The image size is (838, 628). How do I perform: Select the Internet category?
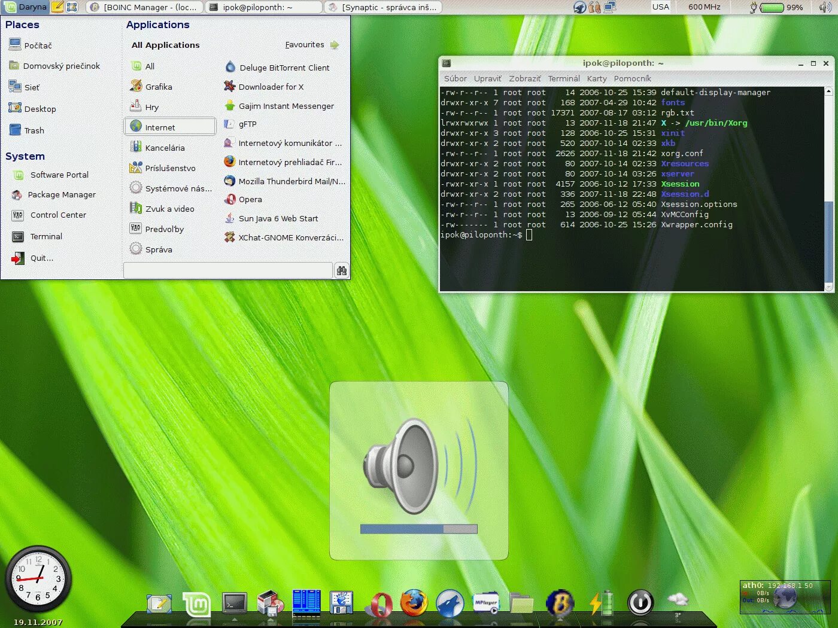(170, 127)
